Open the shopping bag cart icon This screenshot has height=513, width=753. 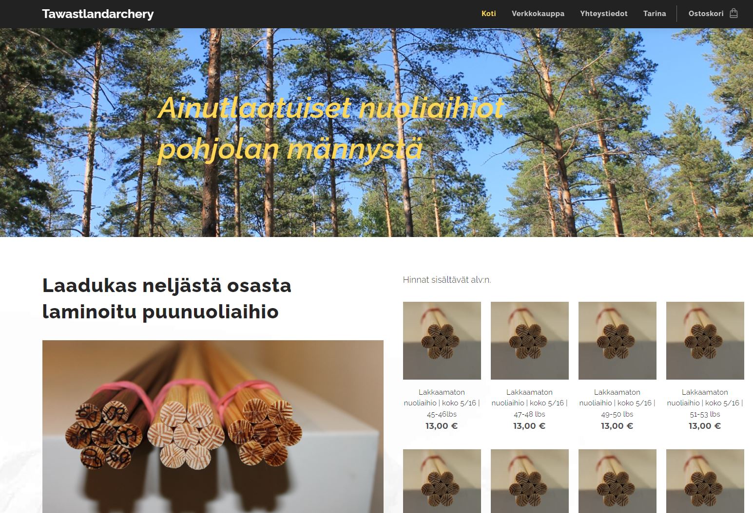pyautogui.click(x=734, y=13)
